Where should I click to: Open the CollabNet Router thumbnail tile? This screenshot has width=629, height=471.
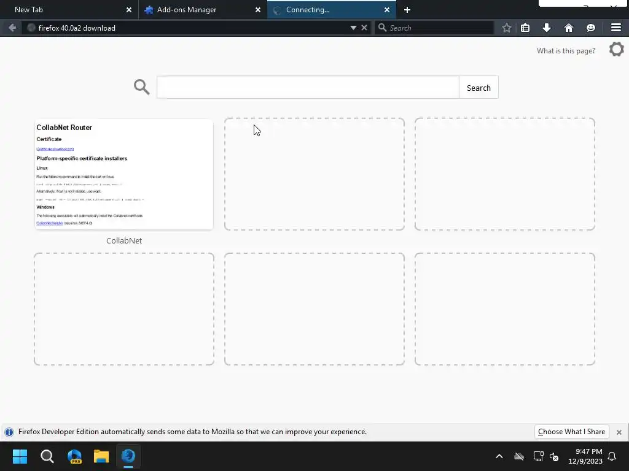[124, 174]
